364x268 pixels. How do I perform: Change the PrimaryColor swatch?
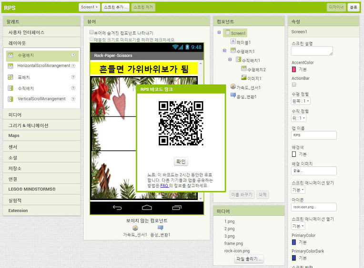coord(294,242)
